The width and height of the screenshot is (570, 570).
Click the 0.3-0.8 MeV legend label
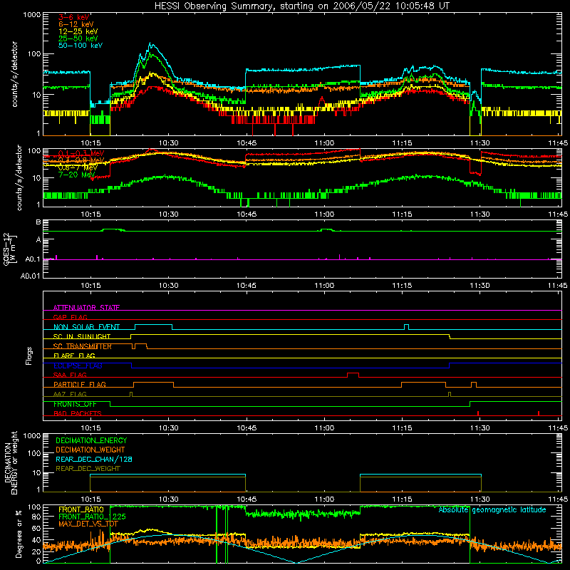click(81, 160)
